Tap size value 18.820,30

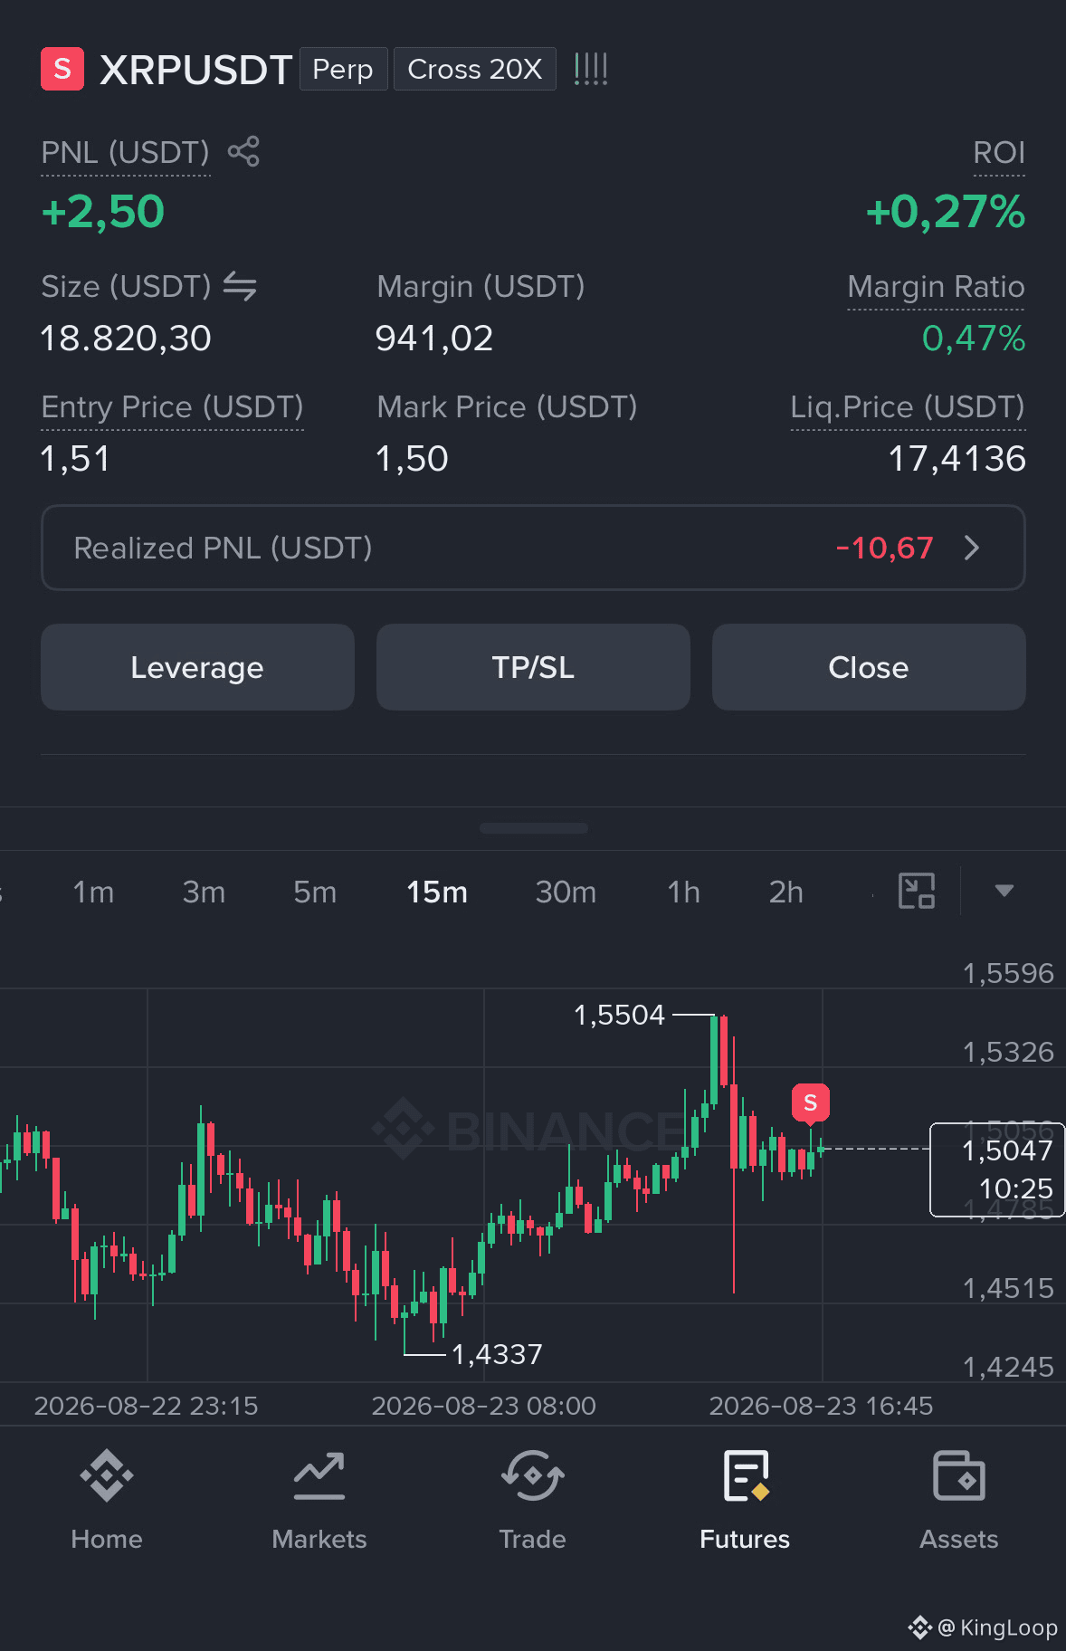click(126, 339)
